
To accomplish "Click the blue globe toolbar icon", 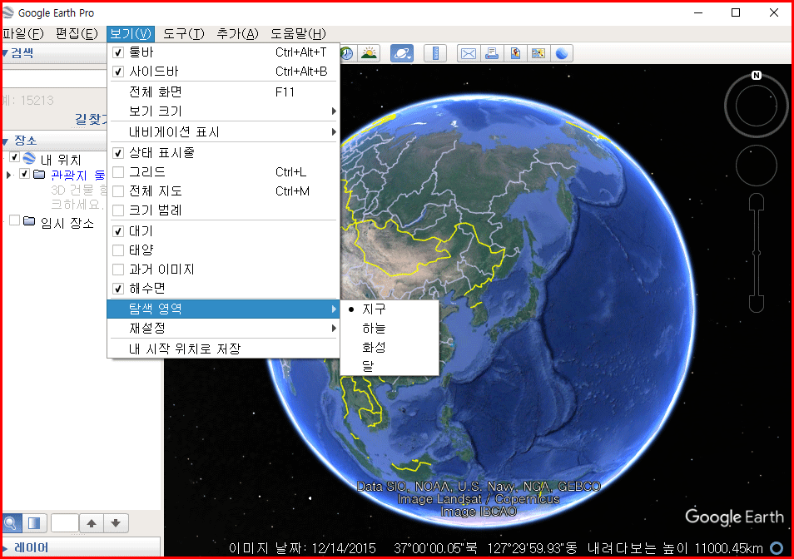I will tap(562, 53).
